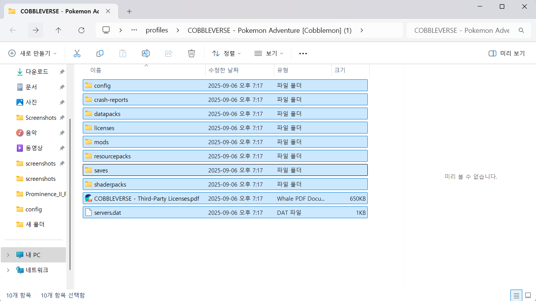Sort by 크기 column header
Viewport: 536px width, 301px height.
click(350, 70)
